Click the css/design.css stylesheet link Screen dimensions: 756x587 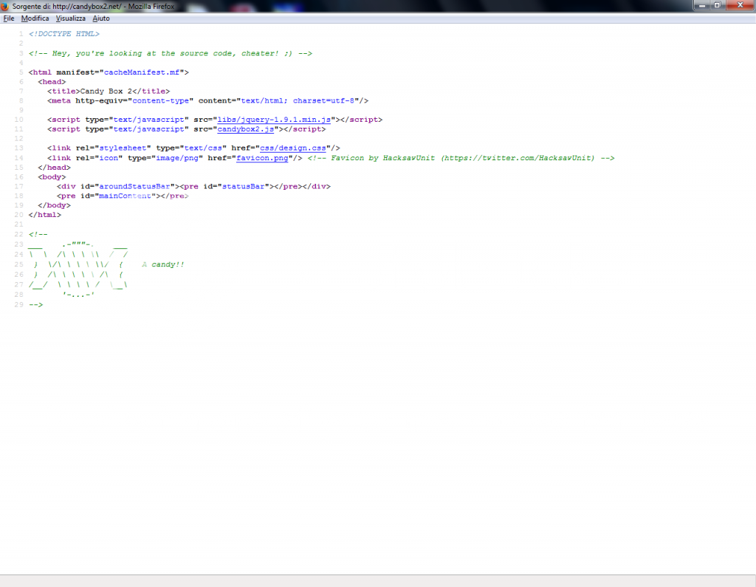click(x=292, y=148)
